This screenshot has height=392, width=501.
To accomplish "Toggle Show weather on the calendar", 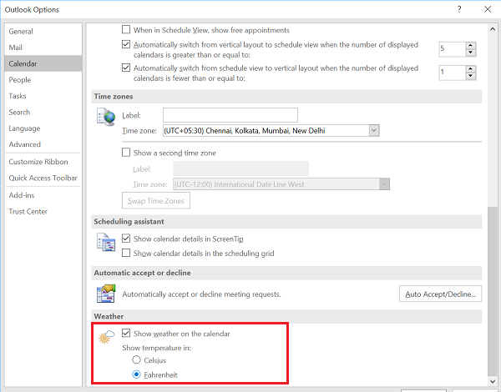I will pyautogui.click(x=127, y=334).
